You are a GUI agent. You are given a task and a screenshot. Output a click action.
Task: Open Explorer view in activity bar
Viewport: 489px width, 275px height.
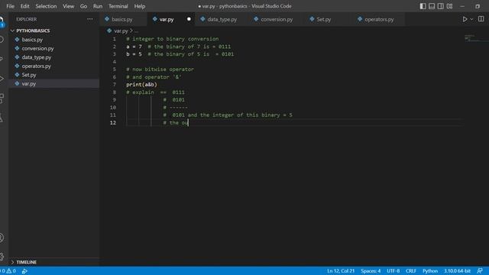(2, 21)
